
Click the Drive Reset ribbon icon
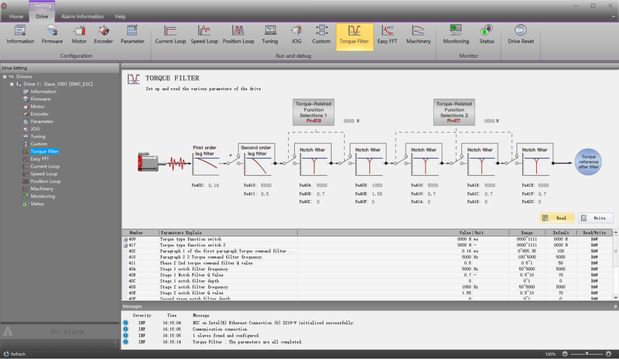(520, 35)
